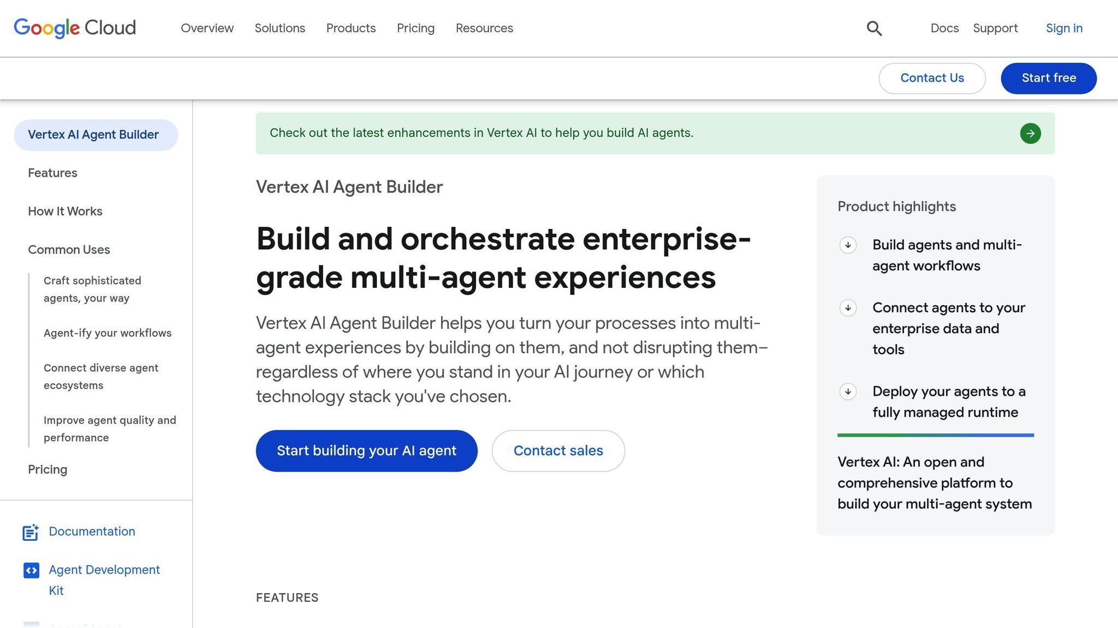This screenshot has width=1118, height=628.
Task: Click the 'Product highlights' heading
Action: (x=897, y=207)
